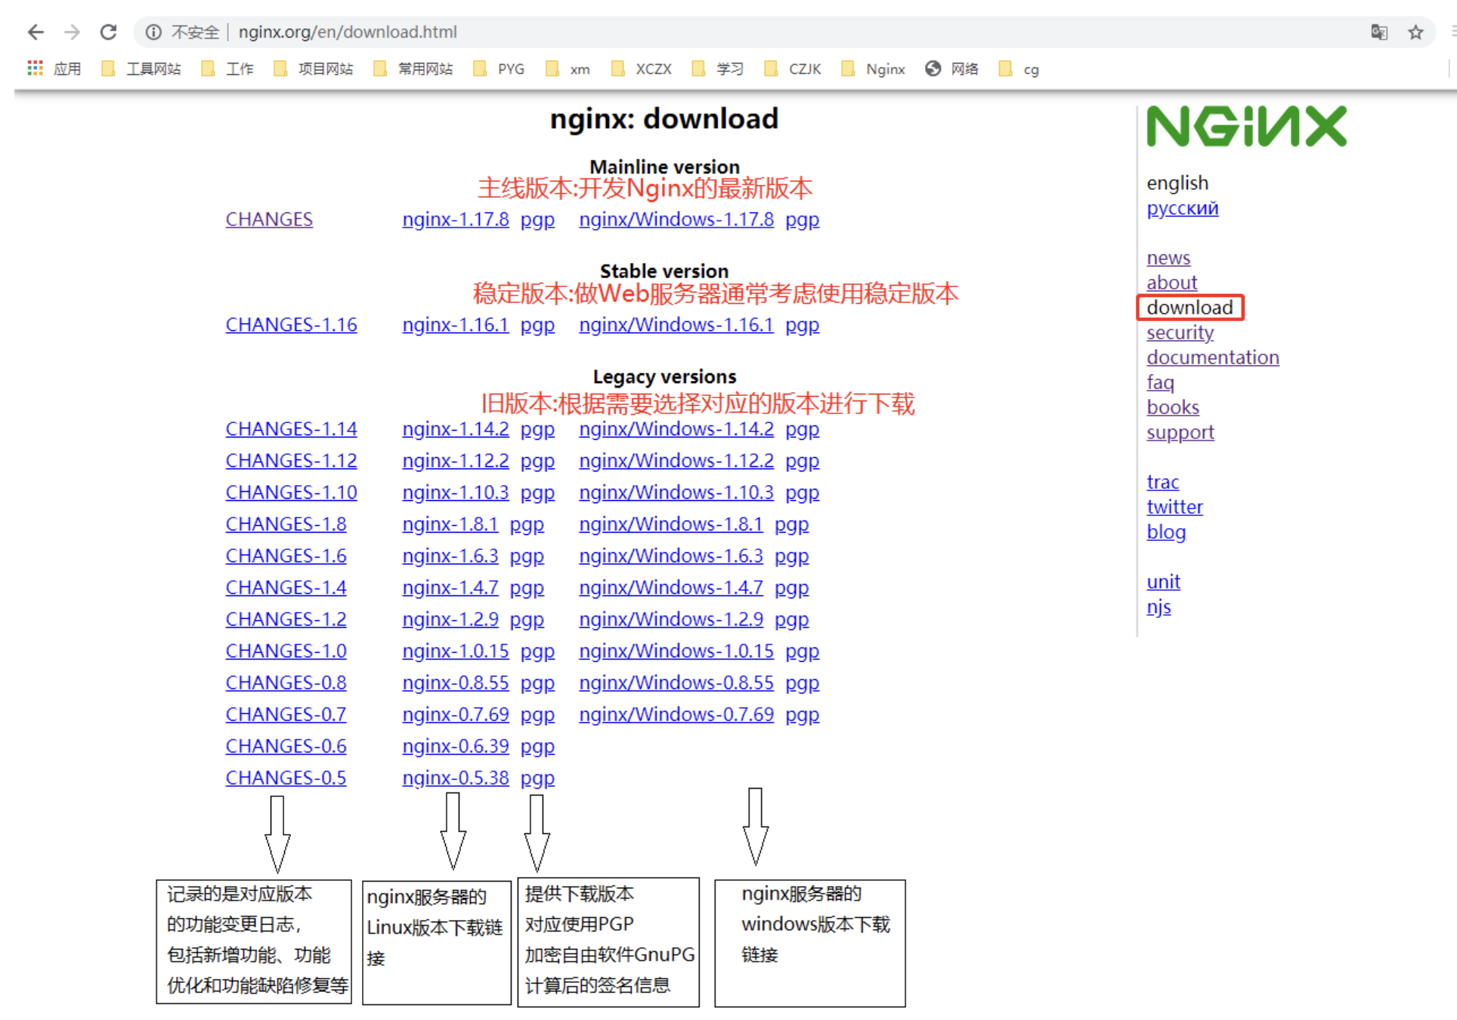1457x1020 pixels.
Task: Download nginx/Windows-1.16.1
Action: coord(676,325)
